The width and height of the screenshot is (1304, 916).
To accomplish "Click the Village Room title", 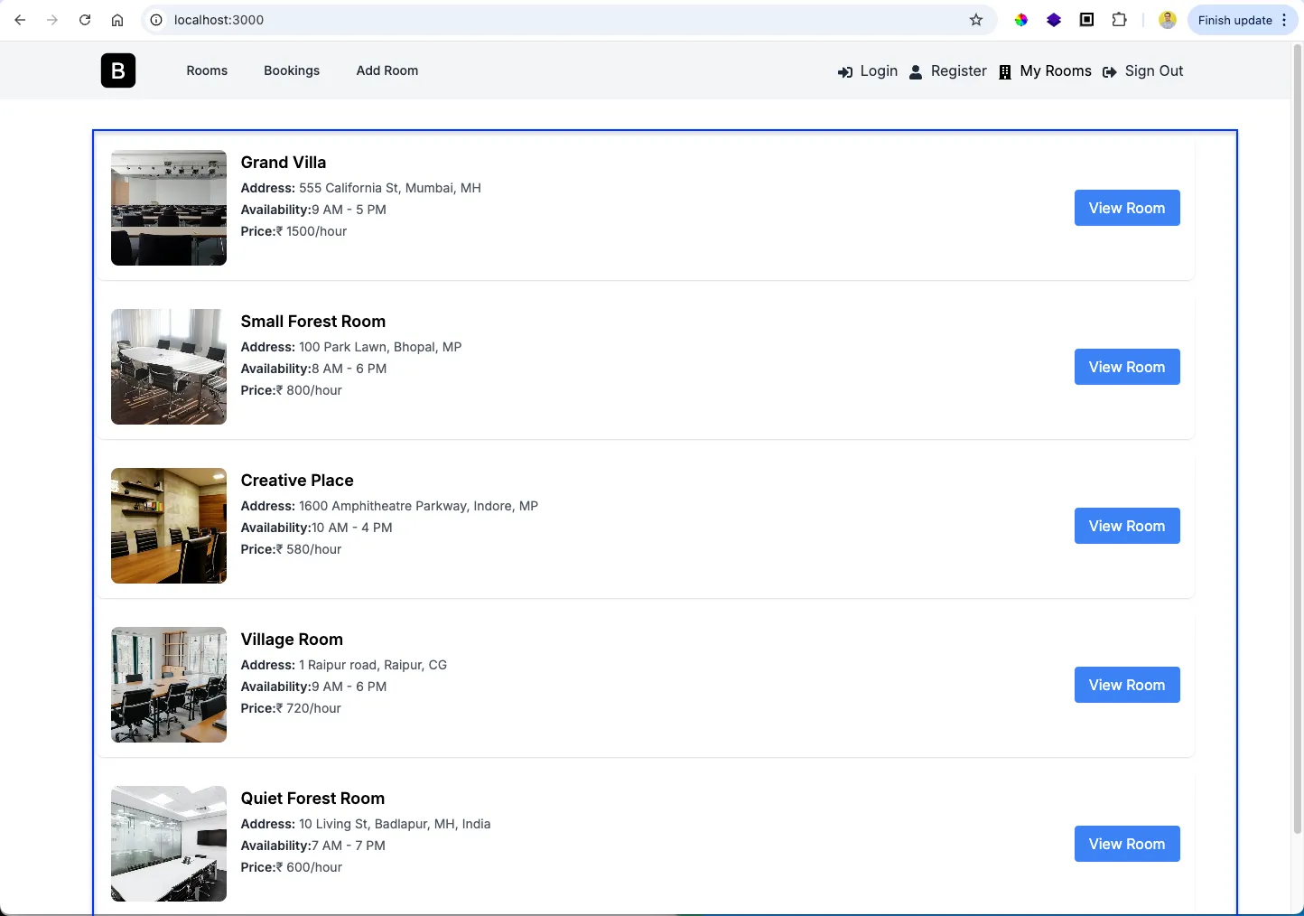I will coord(292,640).
